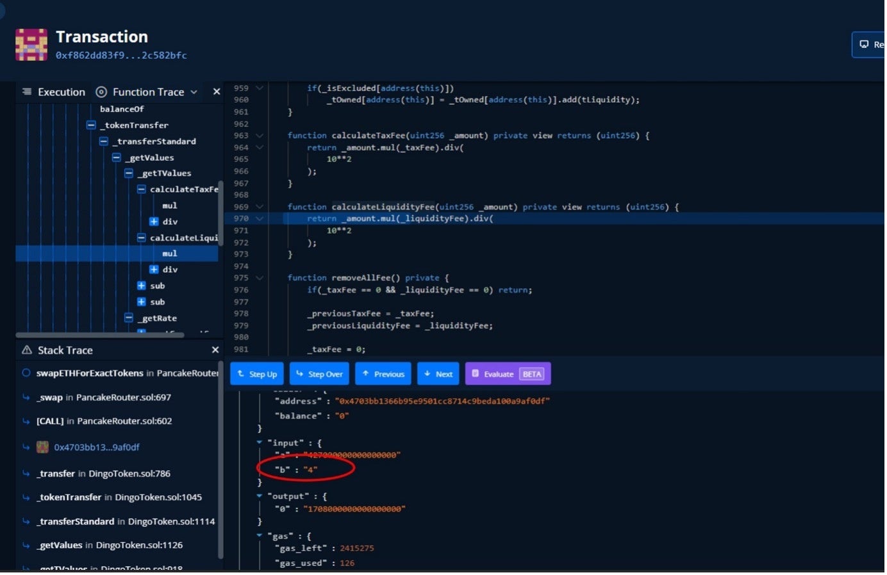This screenshot has width=887, height=575.
Task: Expand the first sub tree node
Action: tap(142, 286)
